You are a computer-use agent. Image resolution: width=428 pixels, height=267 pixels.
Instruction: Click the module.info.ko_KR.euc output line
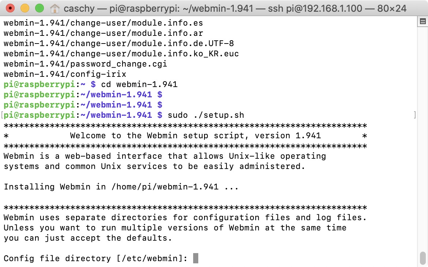tap(121, 54)
